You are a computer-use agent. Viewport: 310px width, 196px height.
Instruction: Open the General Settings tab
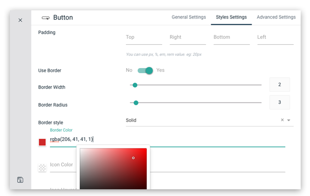(189, 17)
